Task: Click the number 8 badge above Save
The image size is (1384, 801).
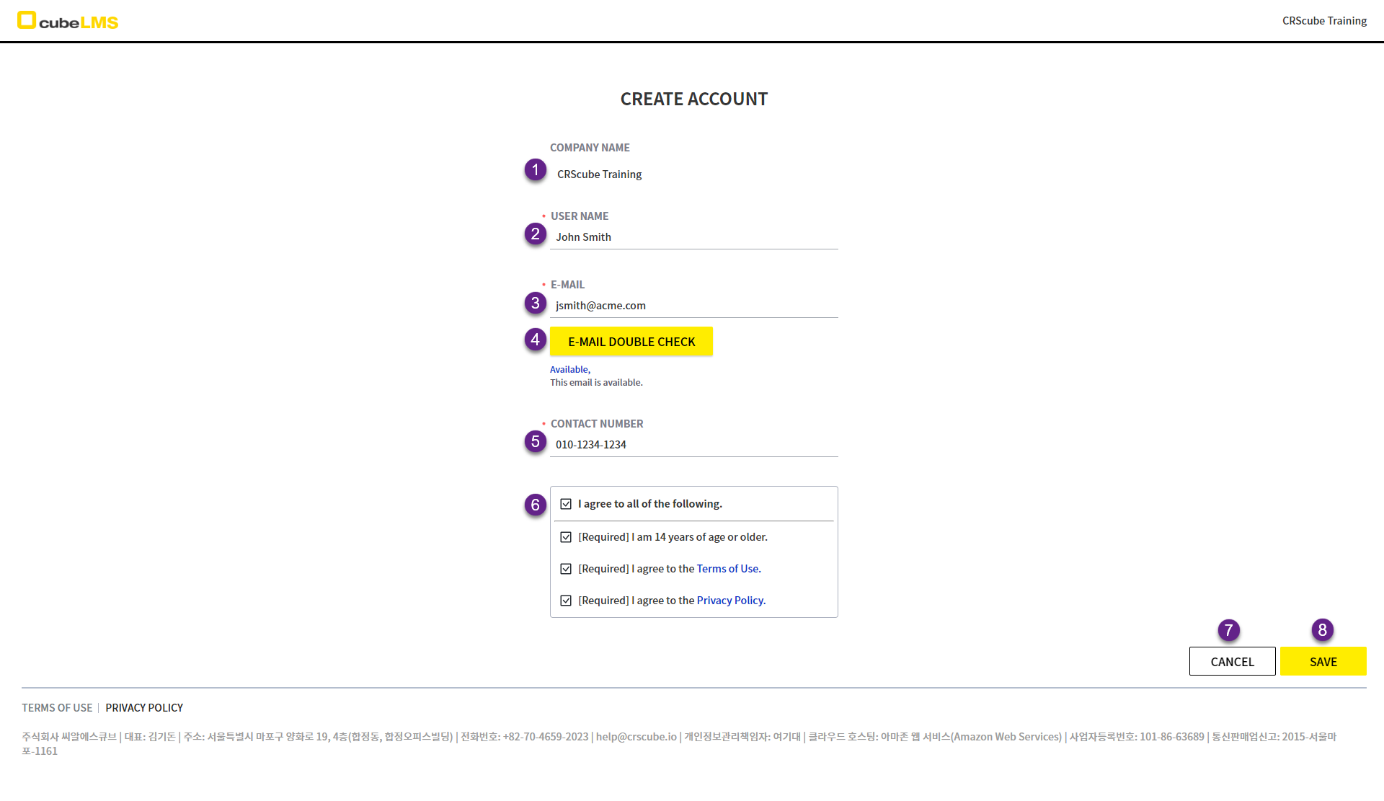Action: pyautogui.click(x=1322, y=630)
